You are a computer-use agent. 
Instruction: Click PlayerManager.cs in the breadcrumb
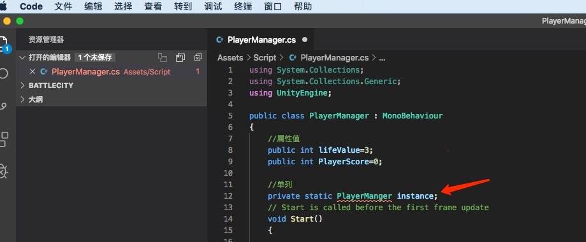pos(335,58)
